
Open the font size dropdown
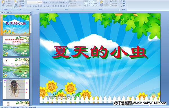tap(40, 2)
